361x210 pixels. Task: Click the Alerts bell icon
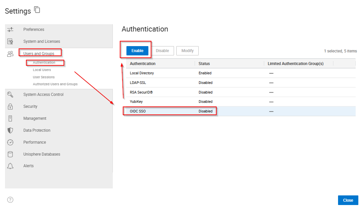tap(10, 166)
